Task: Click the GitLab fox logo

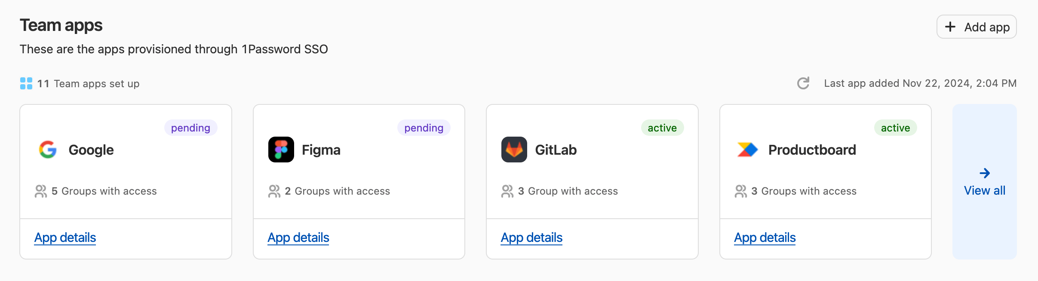Action: click(x=514, y=150)
